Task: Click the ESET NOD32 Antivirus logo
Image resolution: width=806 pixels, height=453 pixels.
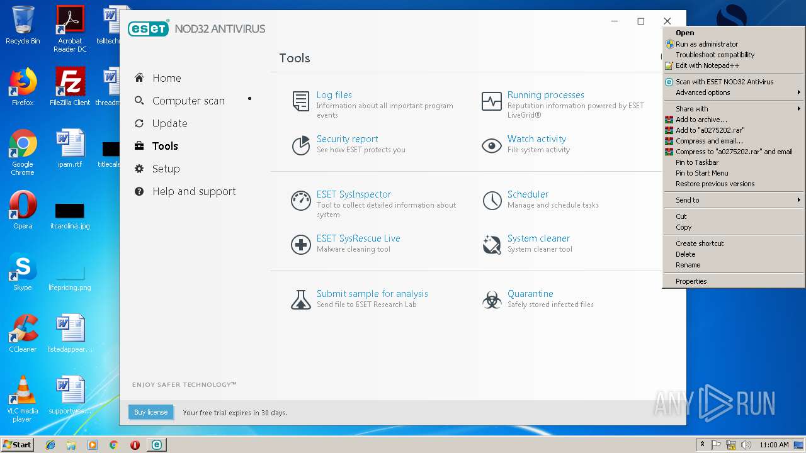Action: [196, 29]
